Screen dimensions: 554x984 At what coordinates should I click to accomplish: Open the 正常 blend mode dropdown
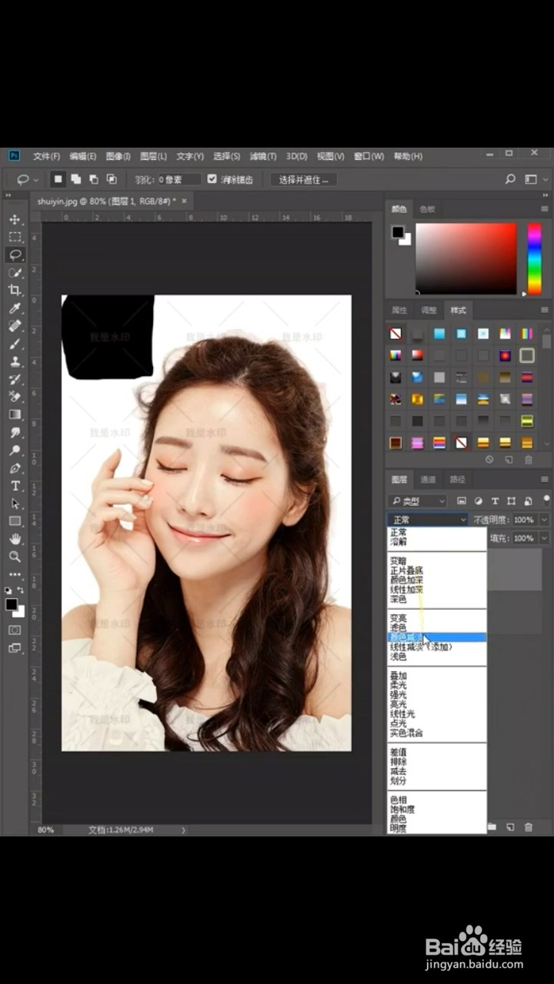(x=427, y=520)
